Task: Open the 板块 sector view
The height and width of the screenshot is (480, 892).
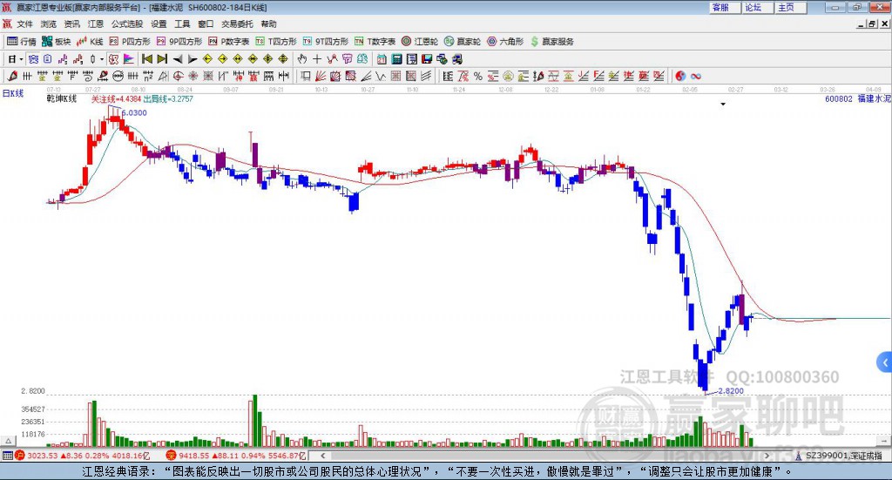Action: pos(56,42)
